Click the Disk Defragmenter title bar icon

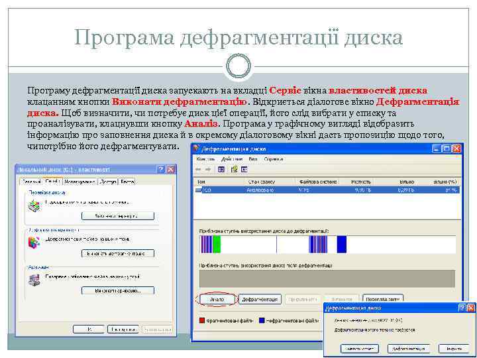click(197, 149)
